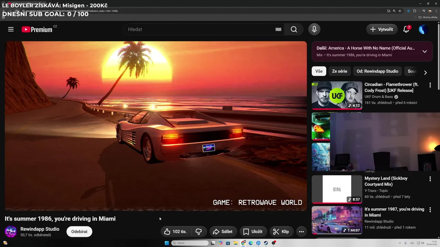Like the video with 102 tis. thumbs up

175,232
